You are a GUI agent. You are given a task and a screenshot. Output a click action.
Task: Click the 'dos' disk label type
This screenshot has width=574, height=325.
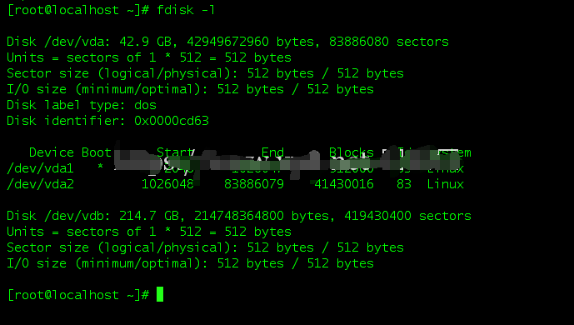tap(145, 105)
